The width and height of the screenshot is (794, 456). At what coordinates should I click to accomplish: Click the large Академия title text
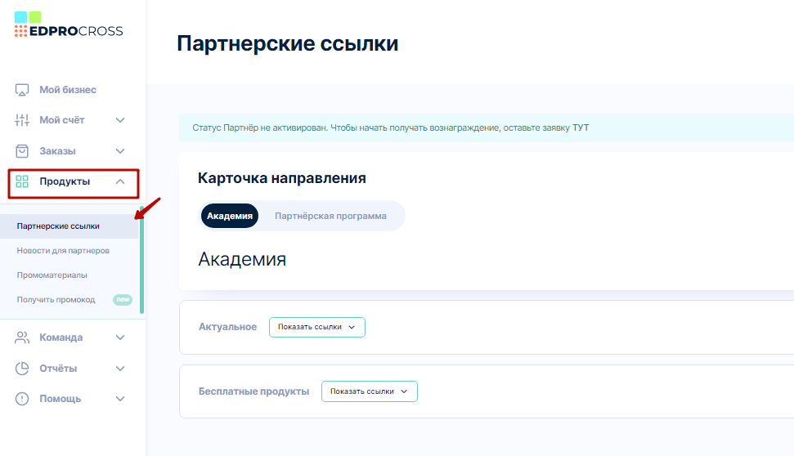[x=242, y=259]
